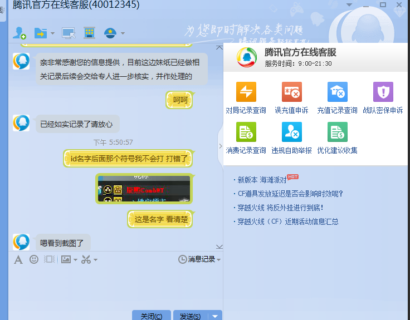Click the 嗯看到截图了 message
Viewport: 410px width, 320px height.
pyautogui.click(x=62, y=243)
